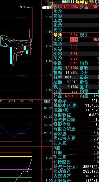Click the 均价 label

tap(84, 63)
